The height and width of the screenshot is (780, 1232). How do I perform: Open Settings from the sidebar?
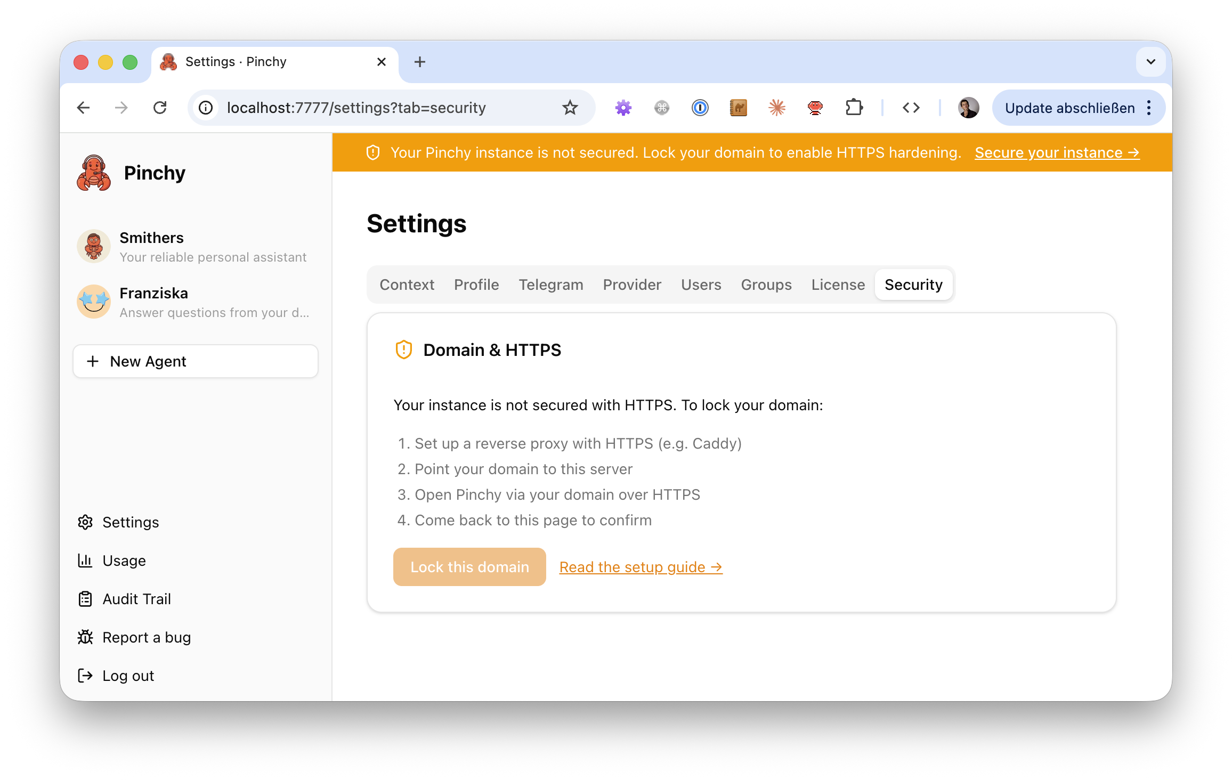[x=130, y=522]
